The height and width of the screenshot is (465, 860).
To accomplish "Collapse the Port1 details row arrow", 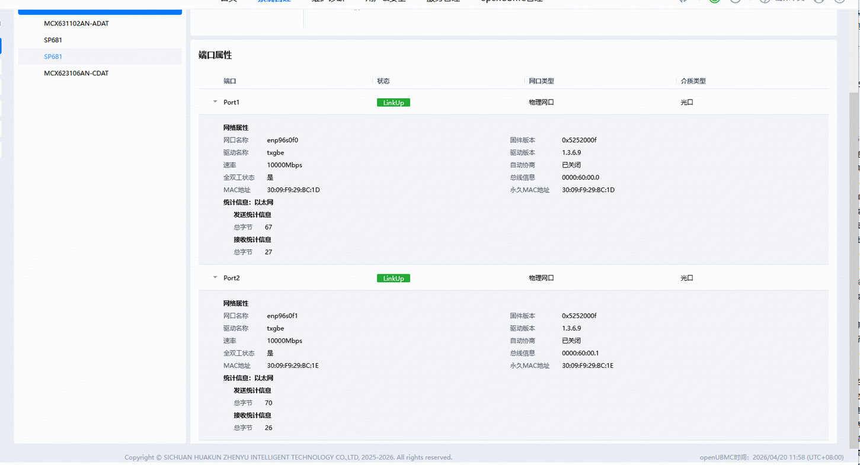I will coord(215,102).
